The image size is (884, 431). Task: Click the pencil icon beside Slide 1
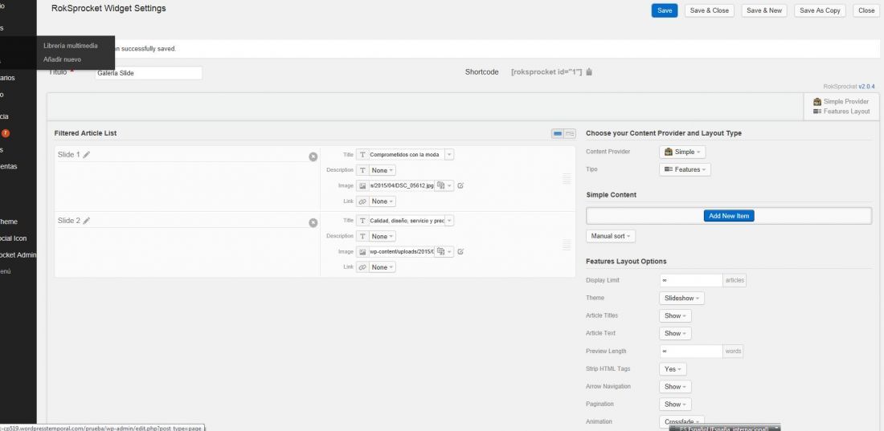(86, 154)
